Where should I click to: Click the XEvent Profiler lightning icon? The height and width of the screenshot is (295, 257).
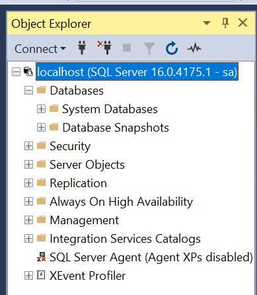pos(41,275)
